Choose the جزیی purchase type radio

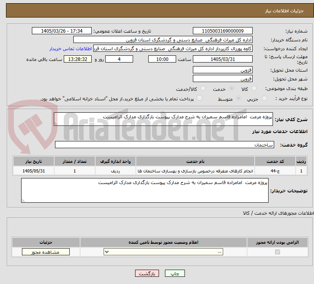click(x=264, y=98)
